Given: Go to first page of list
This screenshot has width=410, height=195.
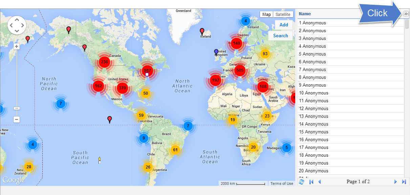Looking at the screenshot, I should (311, 182).
